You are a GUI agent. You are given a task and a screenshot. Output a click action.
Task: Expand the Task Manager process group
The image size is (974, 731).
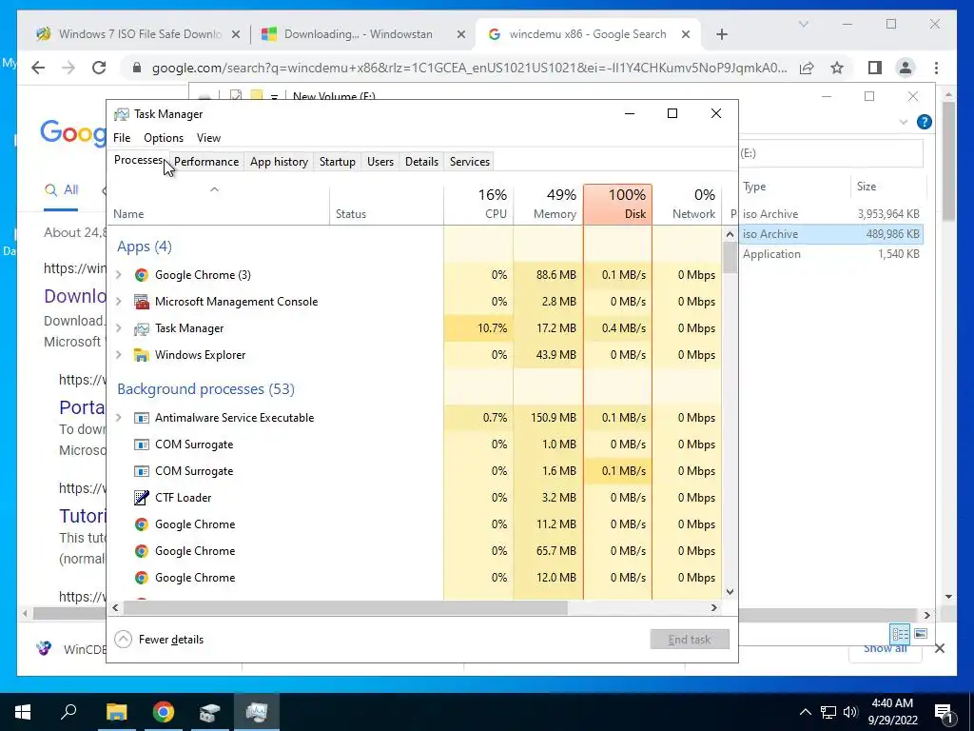[119, 328]
